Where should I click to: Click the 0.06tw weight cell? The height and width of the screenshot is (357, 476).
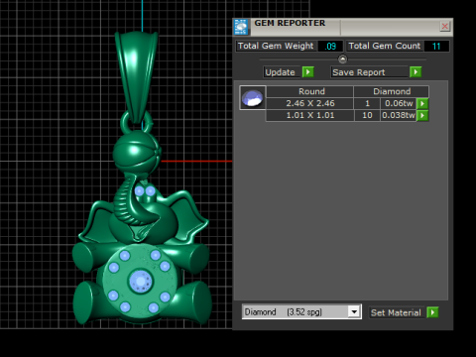pos(399,103)
